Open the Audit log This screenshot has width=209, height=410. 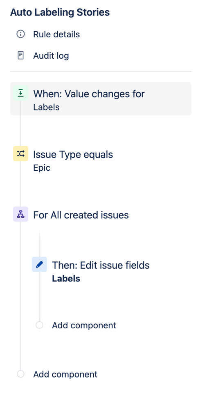coord(51,56)
